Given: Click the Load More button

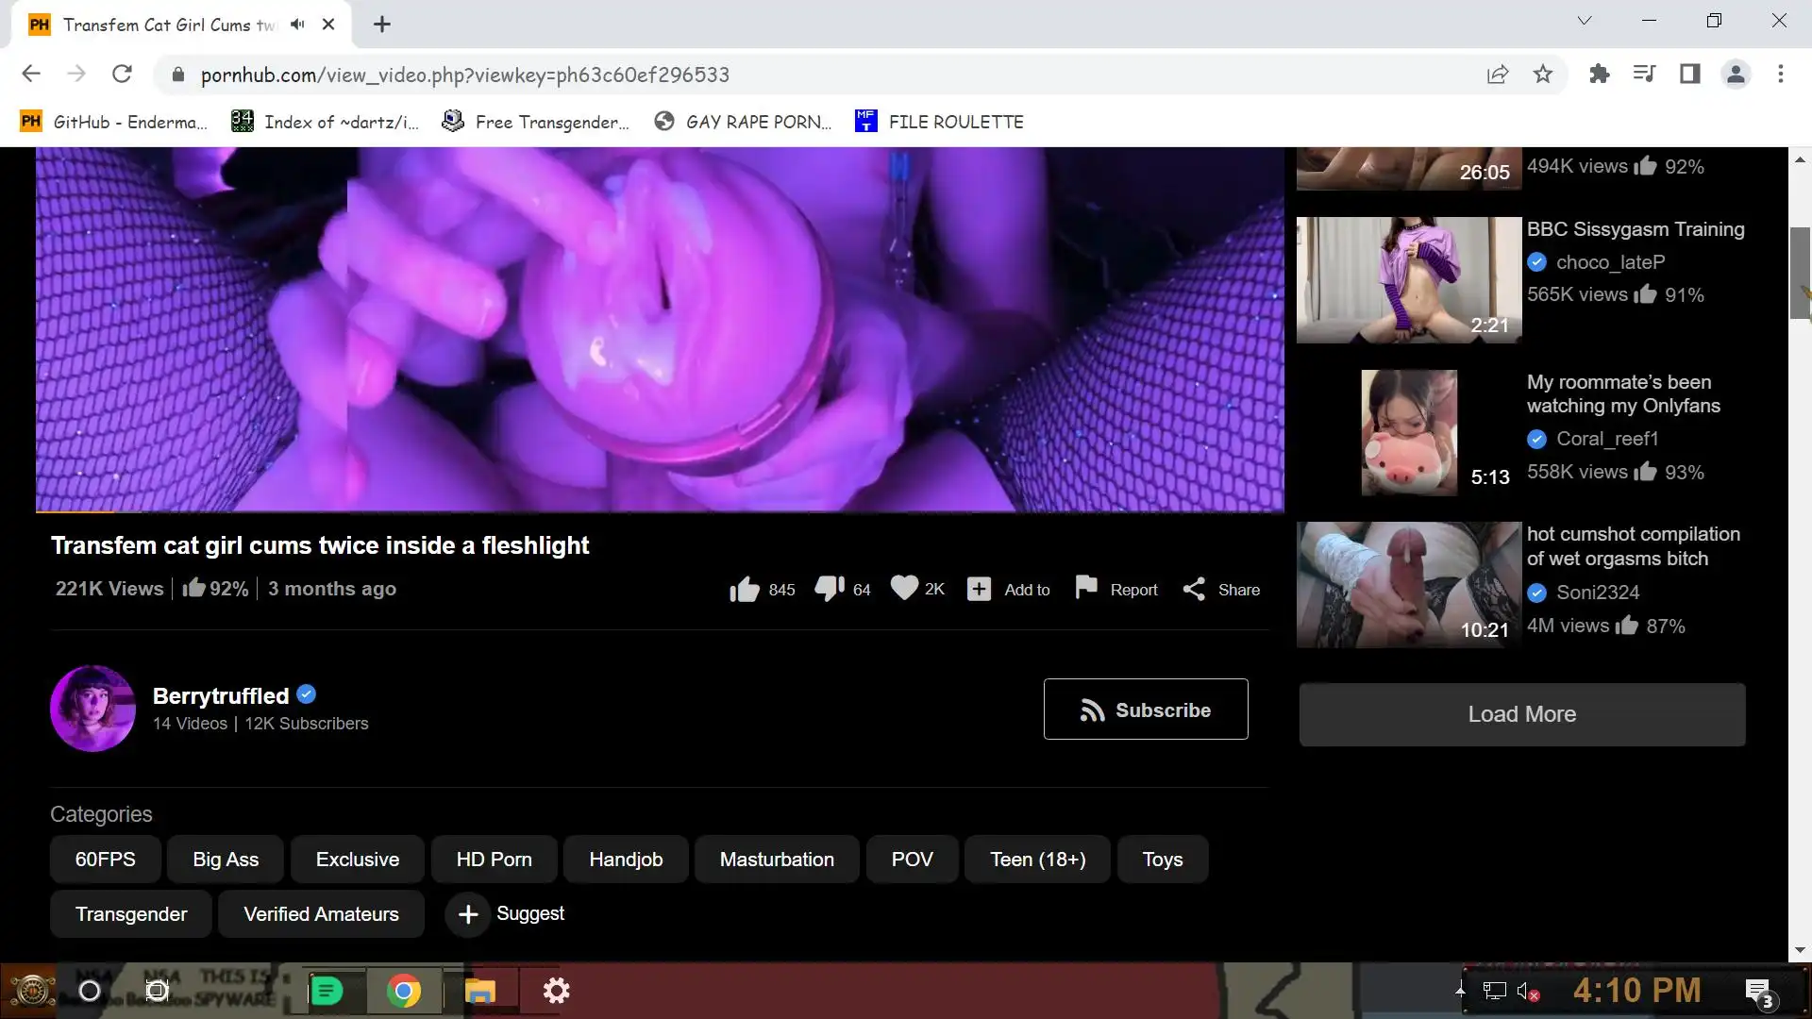Looking at the screenshot, I should click(x=1521, y=714).
